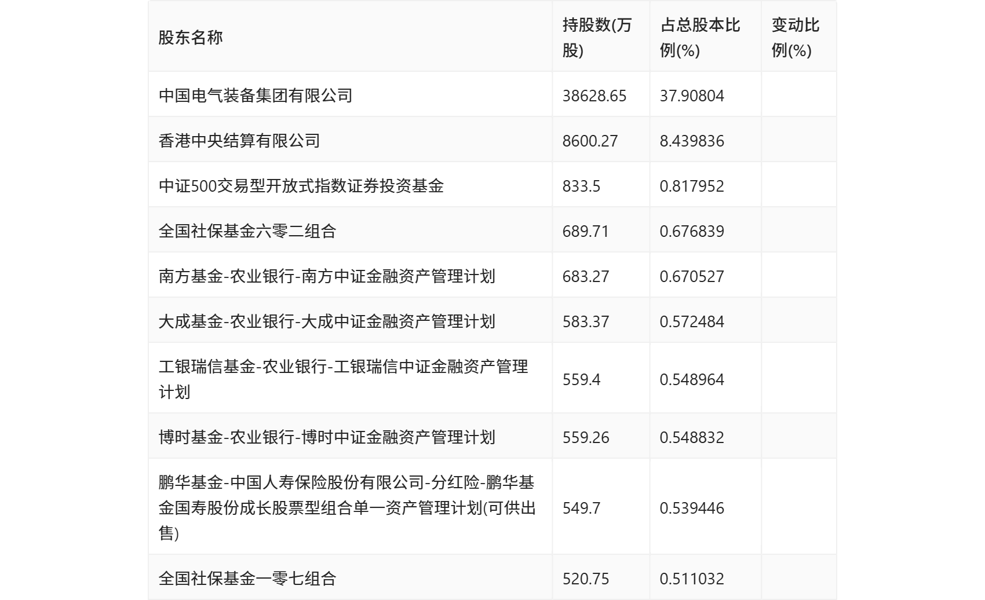Click the value 833.5
The image size is (985, 600).
581,186
